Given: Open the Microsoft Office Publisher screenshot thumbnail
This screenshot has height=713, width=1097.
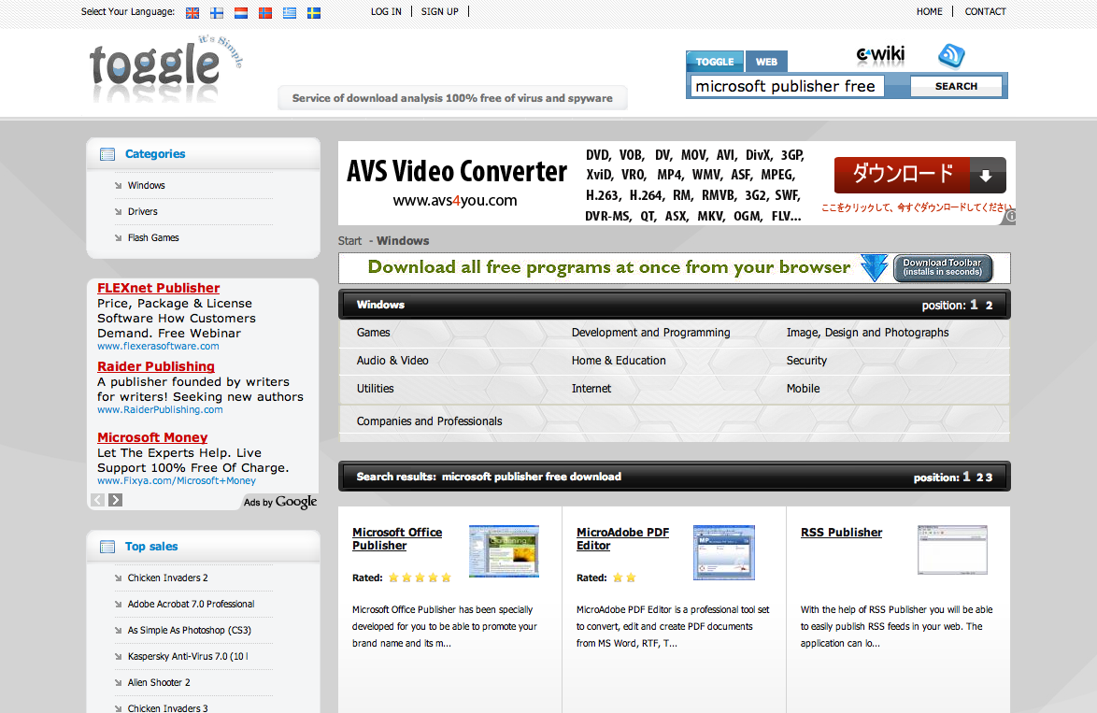Looking at the screenshot, I should [x=504, y=551].
